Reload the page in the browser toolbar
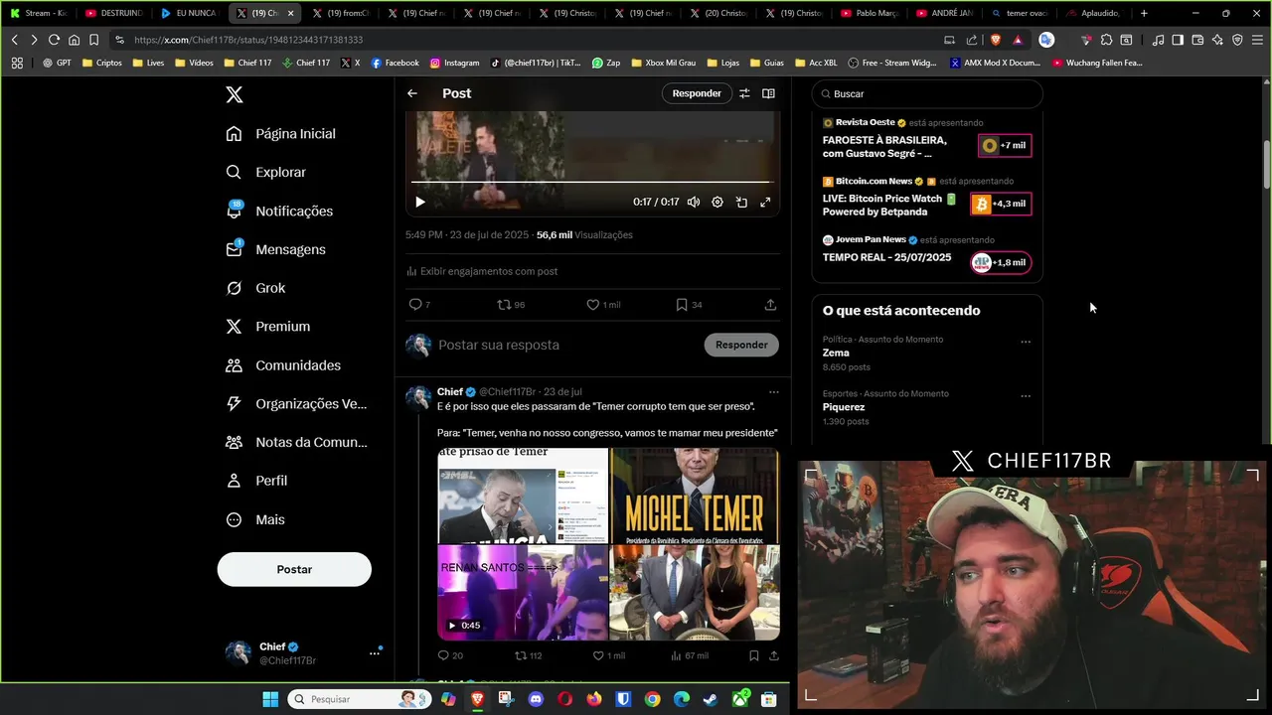This screenshot has height=715, width=1272. point(54,40)
